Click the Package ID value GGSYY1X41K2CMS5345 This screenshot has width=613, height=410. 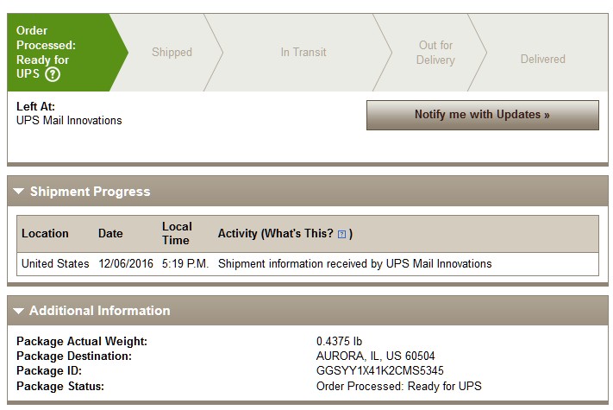pos(380,370)
